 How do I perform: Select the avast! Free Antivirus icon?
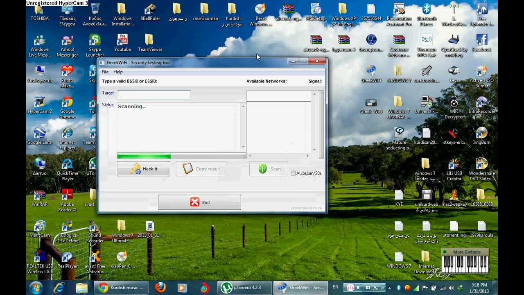[95, 262]
